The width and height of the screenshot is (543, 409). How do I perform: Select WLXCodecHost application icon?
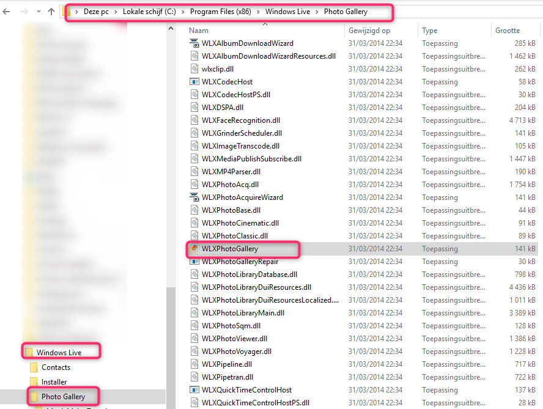coord(194,82)
